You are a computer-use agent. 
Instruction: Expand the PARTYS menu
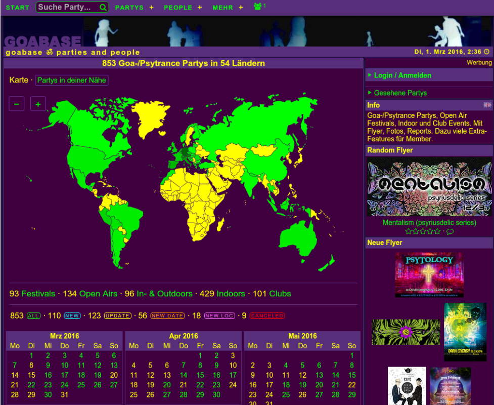(x=134, y=8)
